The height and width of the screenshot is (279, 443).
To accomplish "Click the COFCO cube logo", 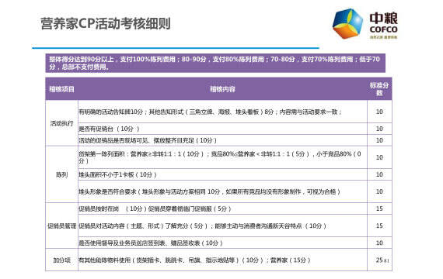I will [347, 24].
